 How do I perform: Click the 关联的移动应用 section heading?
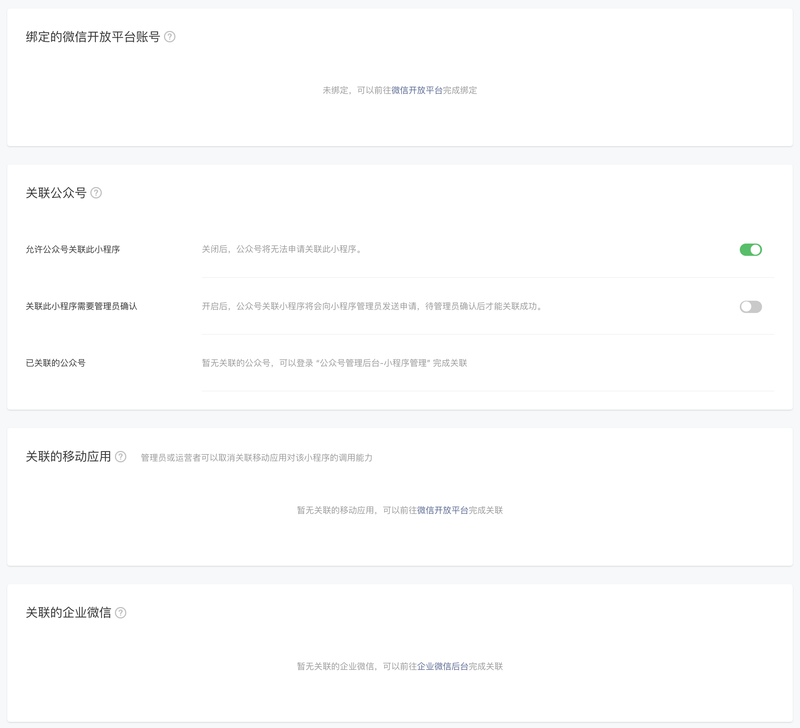point(68,457)
